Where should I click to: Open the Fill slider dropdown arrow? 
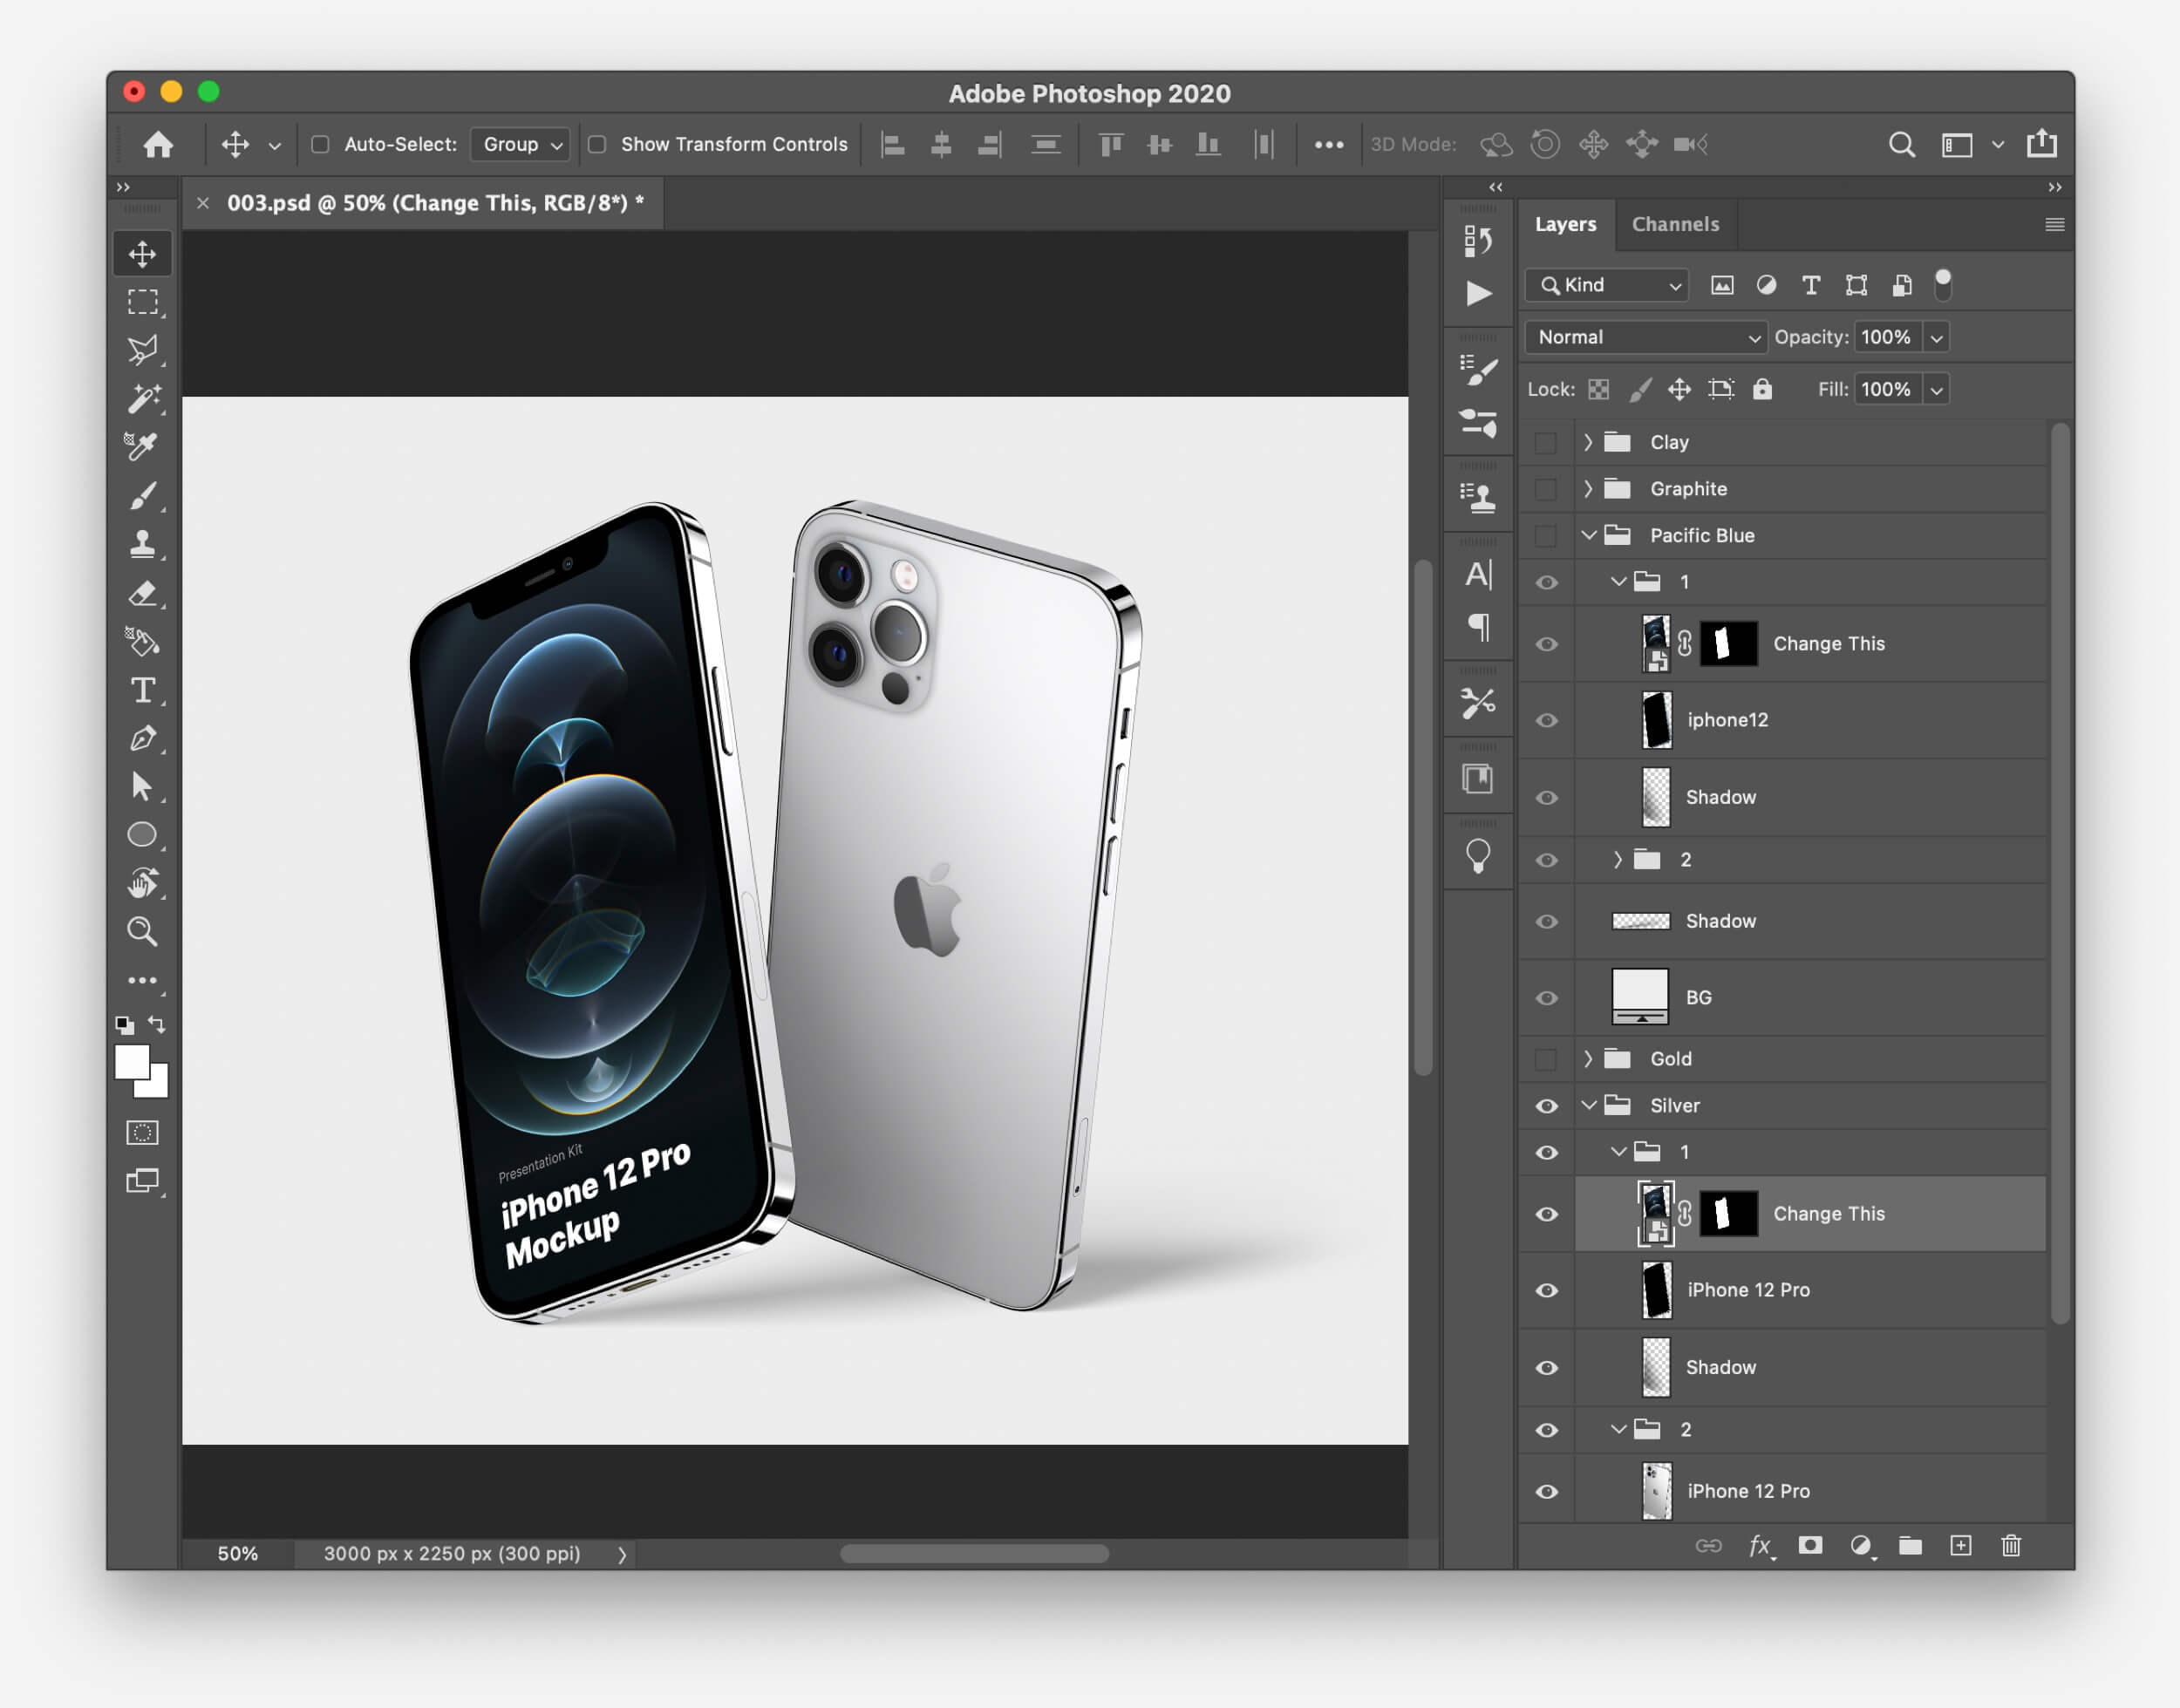(x=1936, y=390)
